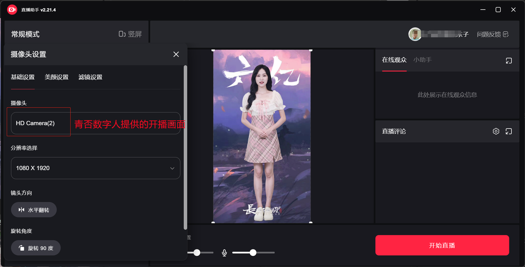The image size is (525, 267).
Task: Switch to 竖屏 orientation
Action: coord(130,34)
